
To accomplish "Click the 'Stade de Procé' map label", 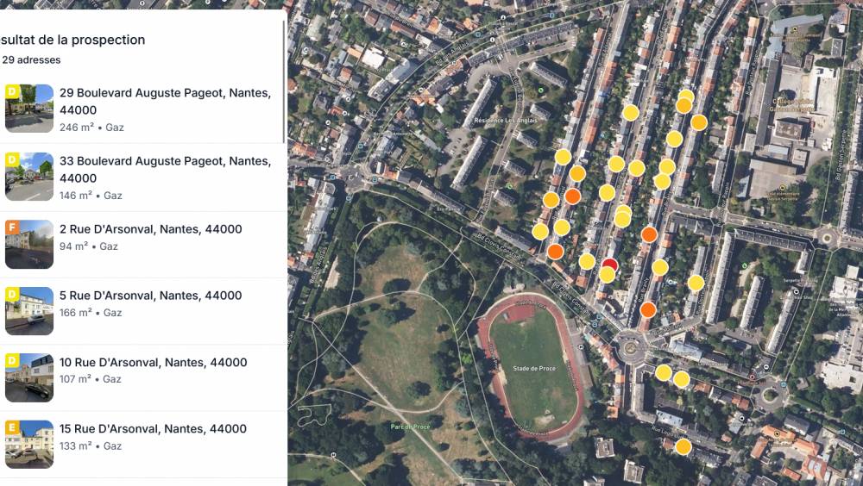I will coord(534,368).
